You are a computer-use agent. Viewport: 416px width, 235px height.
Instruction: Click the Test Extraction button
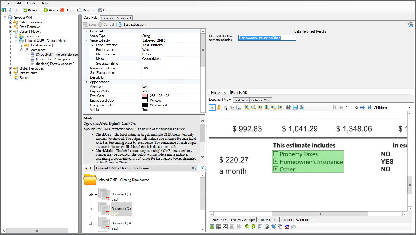click(132, 25)
